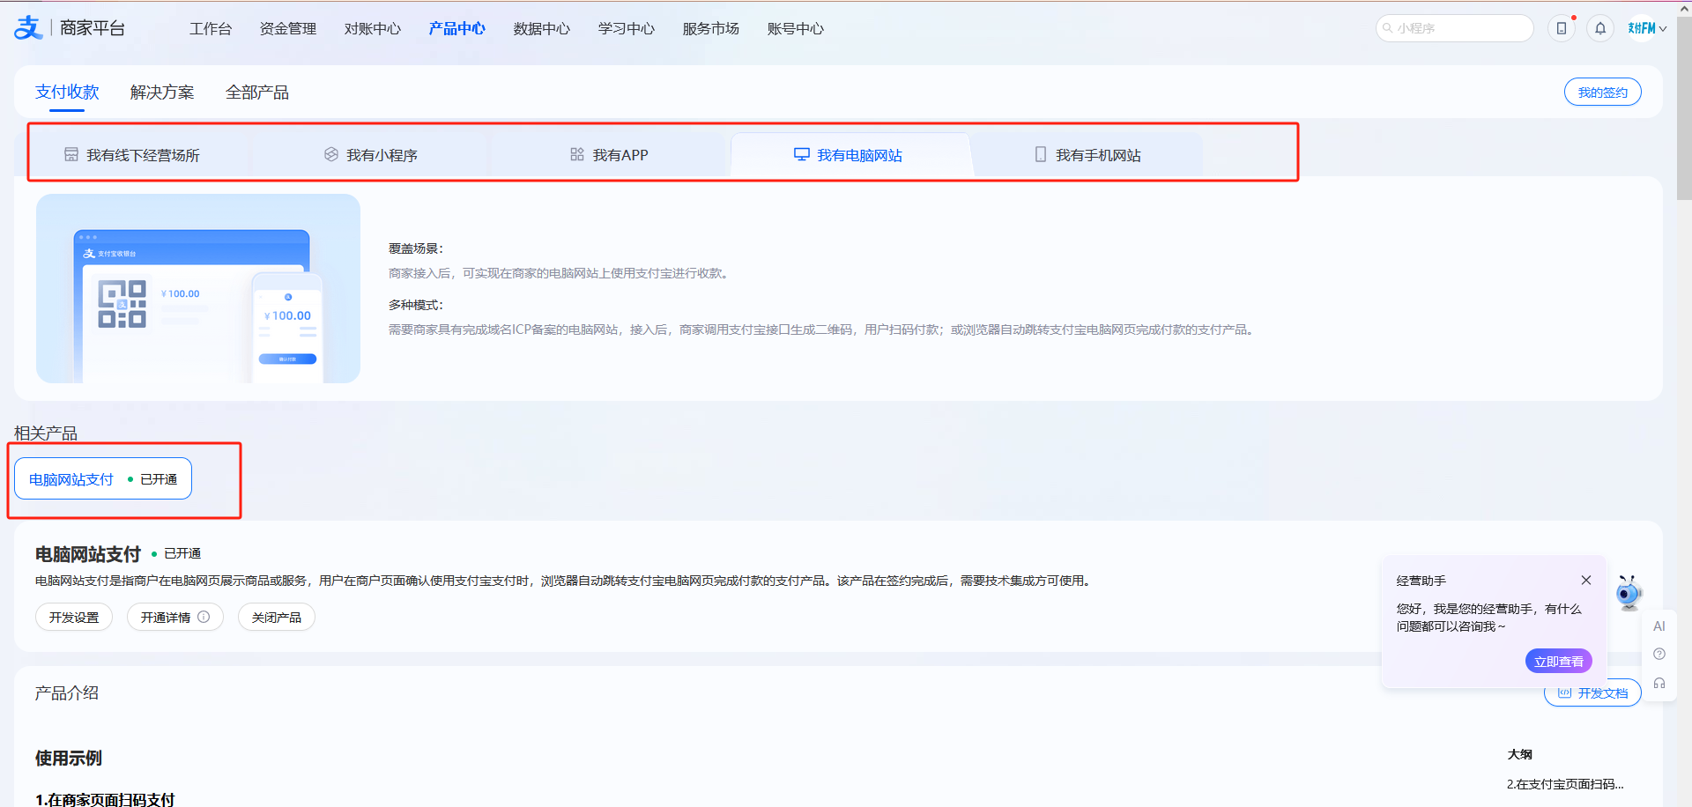1692x807 pixels.
Task: Select 我有小程序 tab
Action: click(370, 154)
